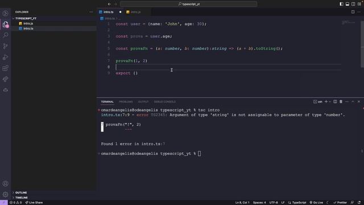Open Explorer more actions ellipsis
This screenshot has height=205, width=364.
(x=91, y=12)
